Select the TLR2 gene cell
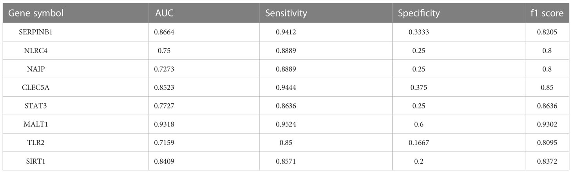572x173 pixels. click(35, 143)
